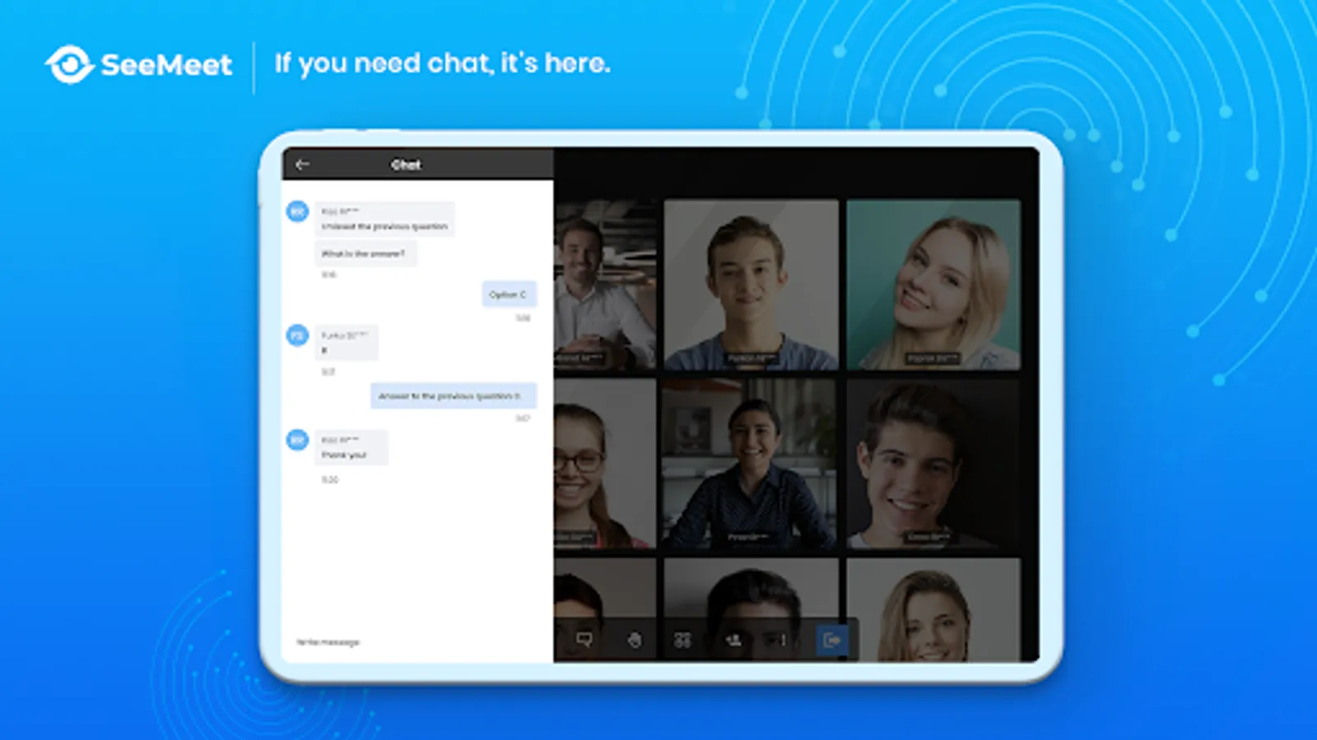Viewport: 1317px width, 740px height.
Task: Open the chat icon in the meeting toolbar
Action: [584, 640]
